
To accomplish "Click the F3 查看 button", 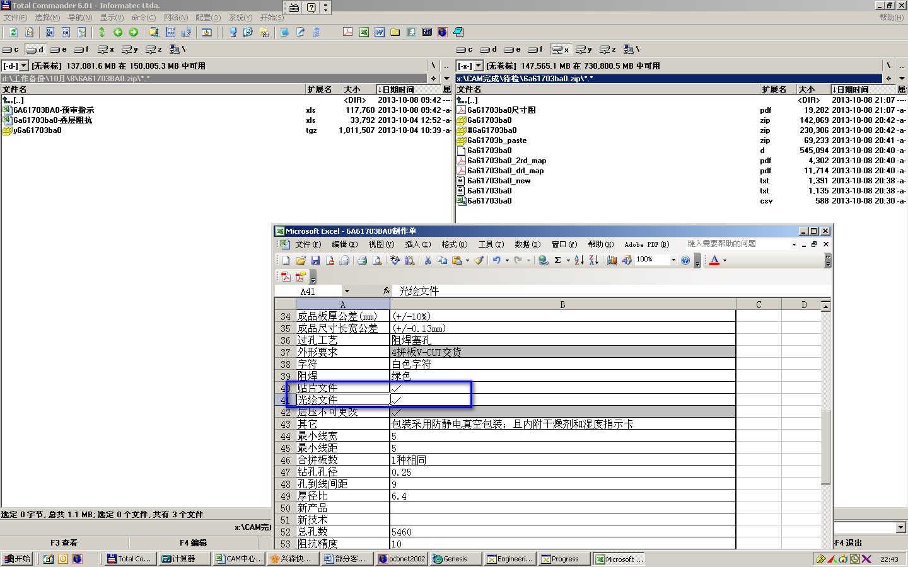I will [x=64, y=542].
